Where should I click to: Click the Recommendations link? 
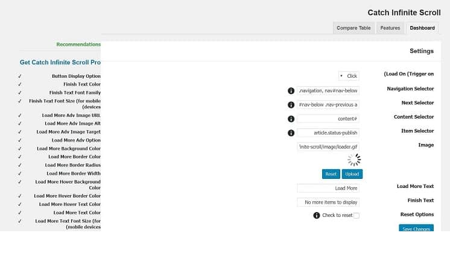pos(78,45)
